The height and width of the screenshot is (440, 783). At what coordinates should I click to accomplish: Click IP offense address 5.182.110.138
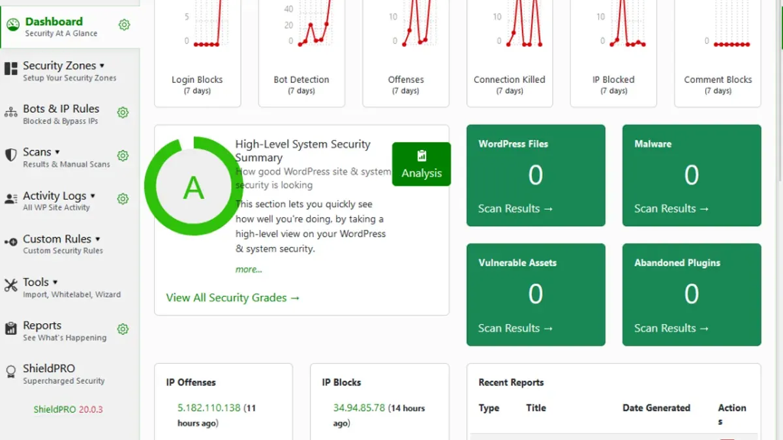209,407
